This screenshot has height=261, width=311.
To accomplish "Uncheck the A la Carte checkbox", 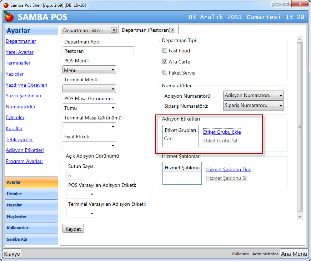I will tap(165, 62).
